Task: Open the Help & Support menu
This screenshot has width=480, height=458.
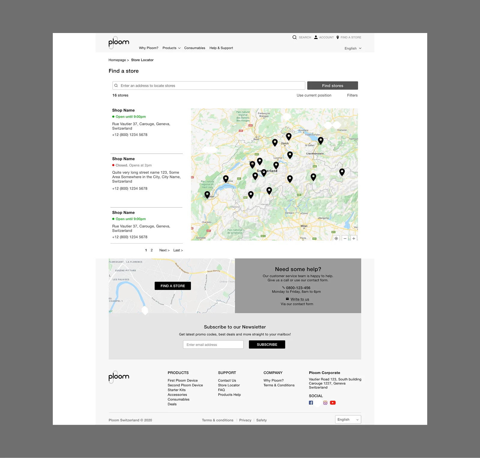Action: click(221, 48)
